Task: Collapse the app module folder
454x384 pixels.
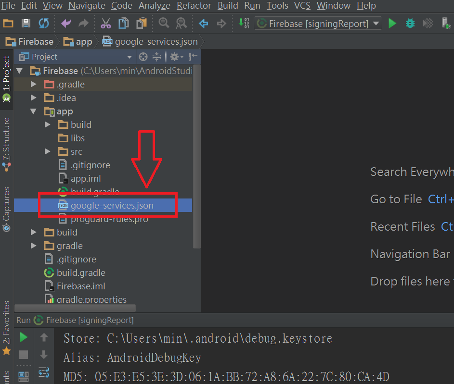Action: pos(34,111)
